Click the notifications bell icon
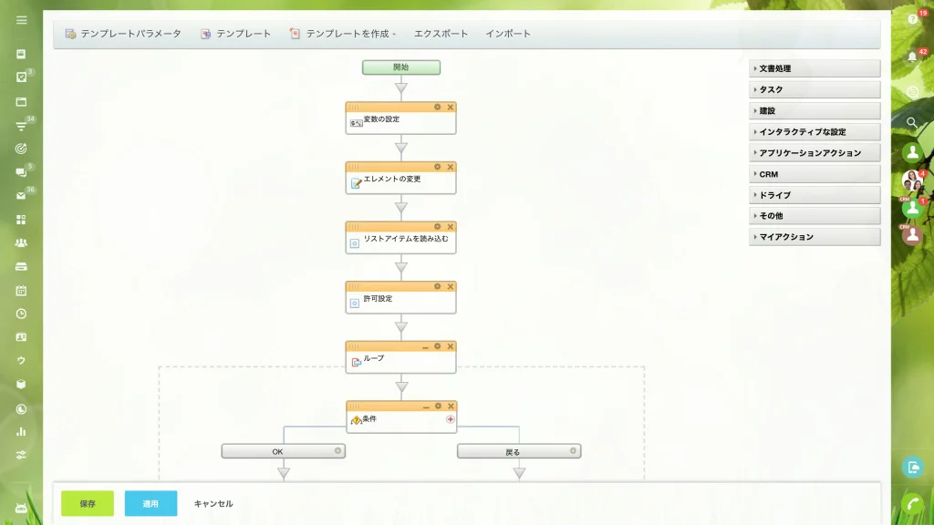 coord(912,57)
